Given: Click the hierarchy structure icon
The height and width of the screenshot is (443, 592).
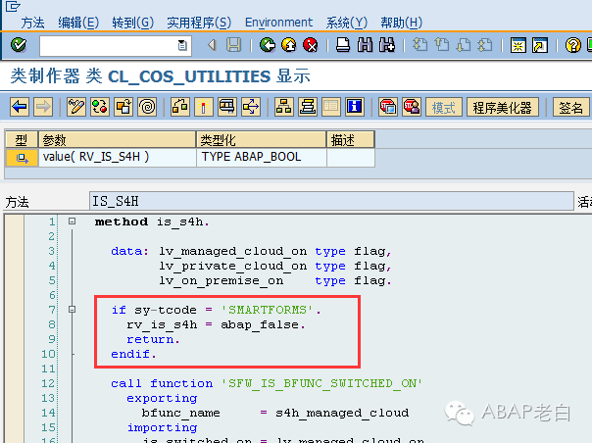Looking at the screenshot, I should tap(284, 107).
